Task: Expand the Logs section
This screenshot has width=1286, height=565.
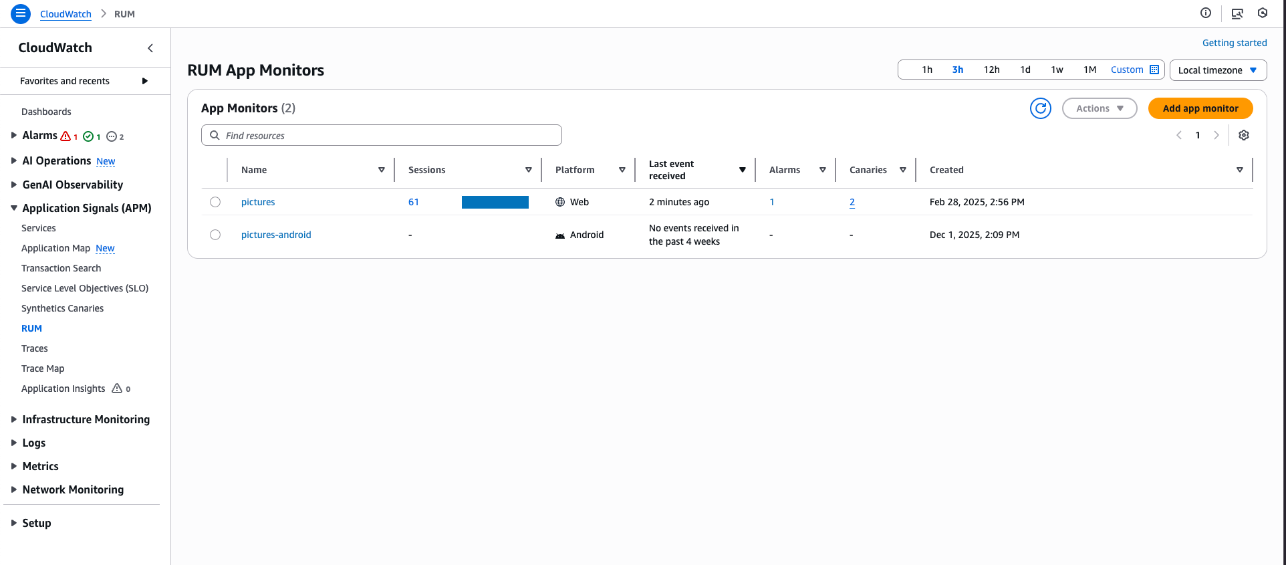Action: point(13,443)
